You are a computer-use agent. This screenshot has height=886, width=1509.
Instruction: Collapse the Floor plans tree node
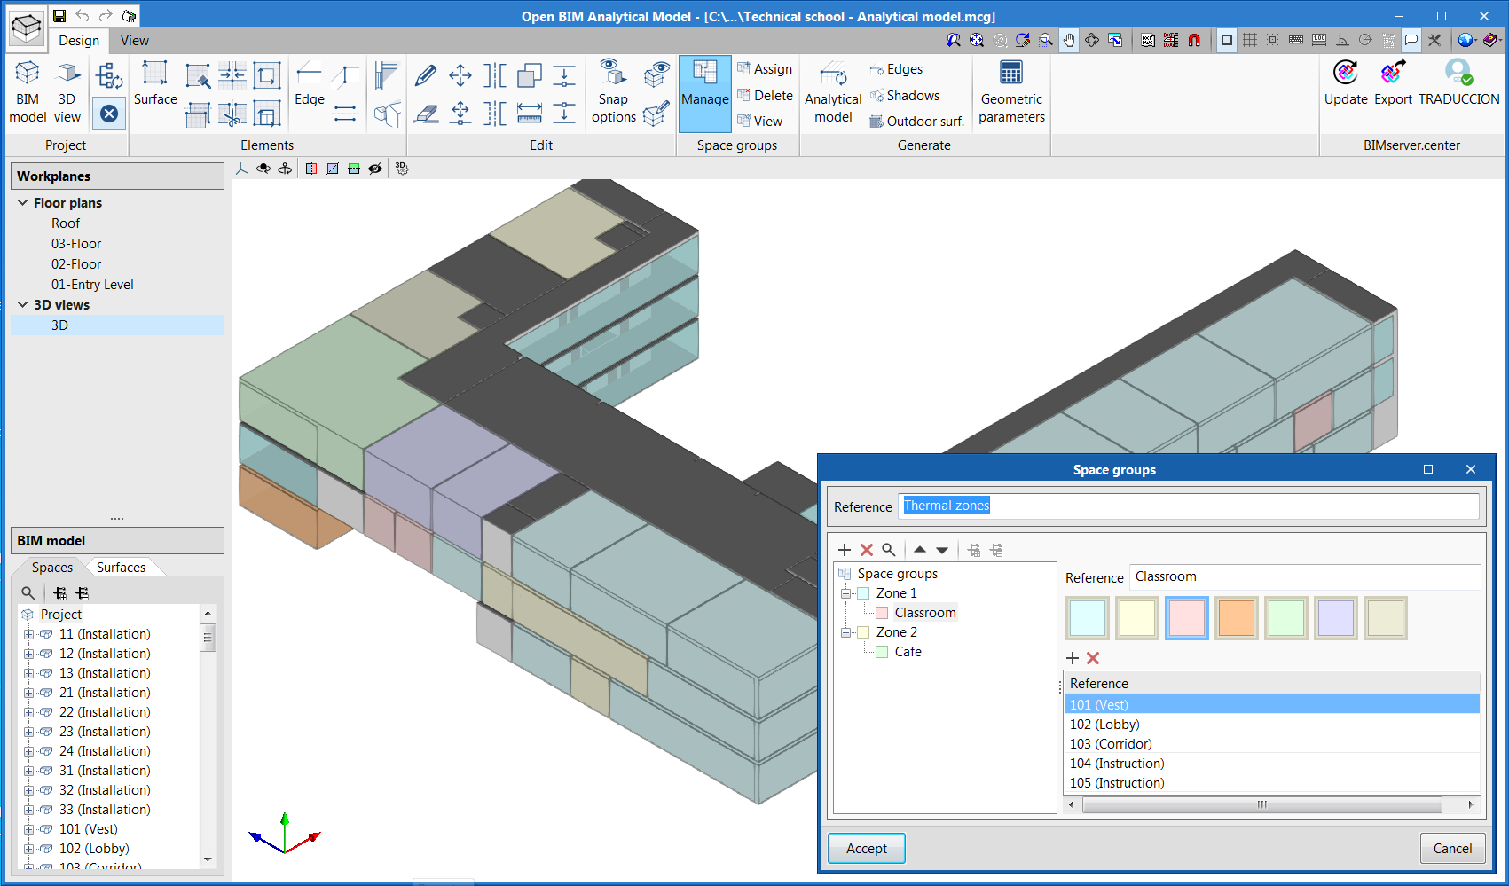tap(22, 202)
